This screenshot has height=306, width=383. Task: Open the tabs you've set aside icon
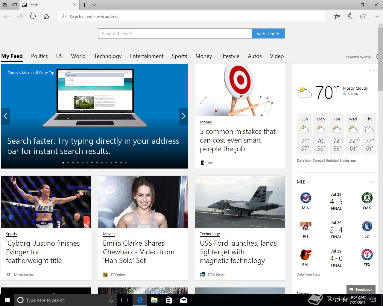point(4,5)
